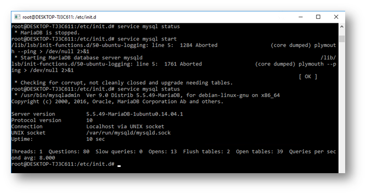Click the terminal window icon in title bar
The image size is (367, 195).
coord(17,17)
